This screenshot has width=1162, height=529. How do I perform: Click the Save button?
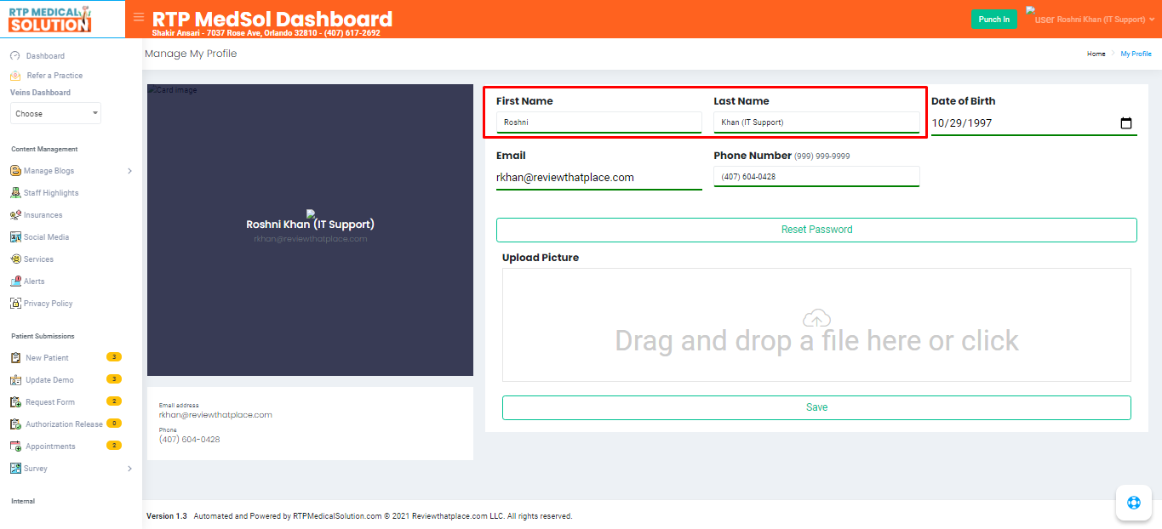pyautogui.click(x=816, y=407)
